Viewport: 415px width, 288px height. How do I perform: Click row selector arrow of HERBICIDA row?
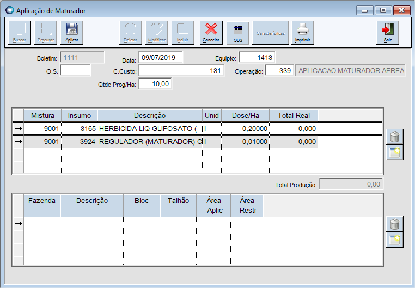pyautogui.click(x=19, y=129)
